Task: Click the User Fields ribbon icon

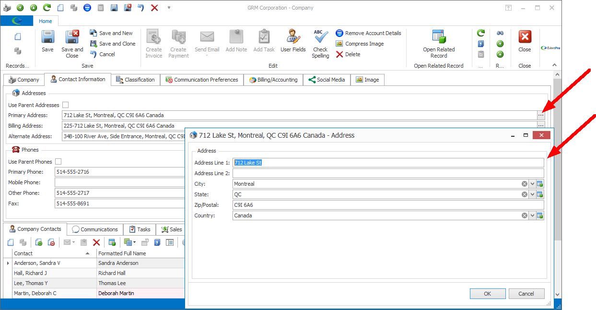Action: [x=293, y=37]
